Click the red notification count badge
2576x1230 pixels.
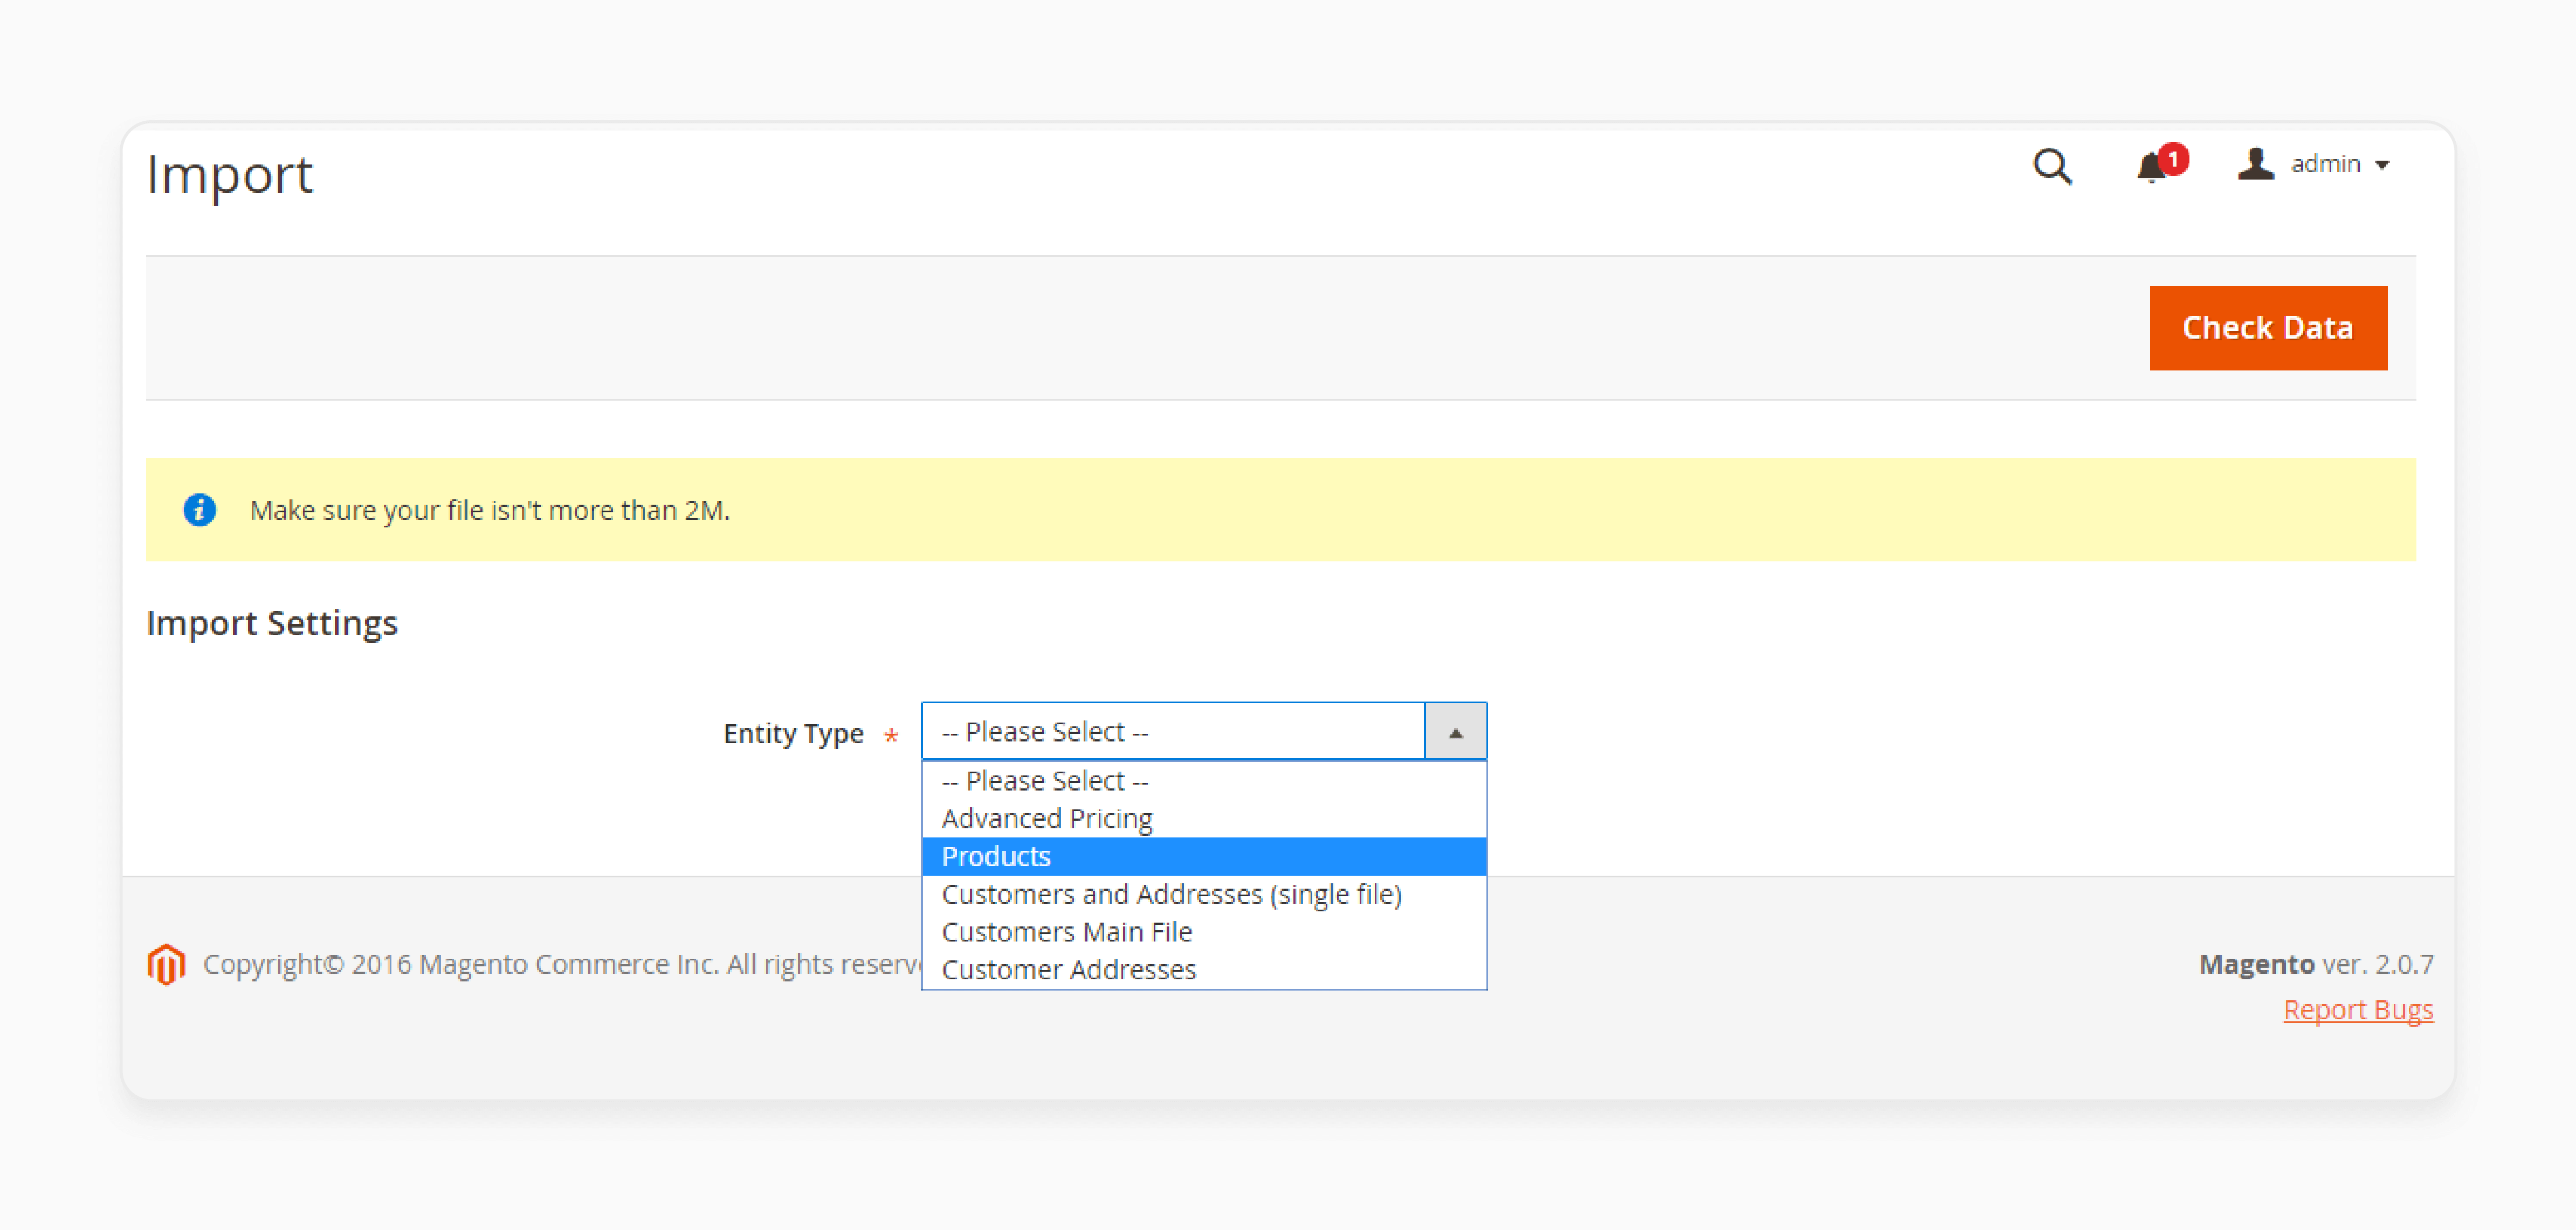[2173, 158]
